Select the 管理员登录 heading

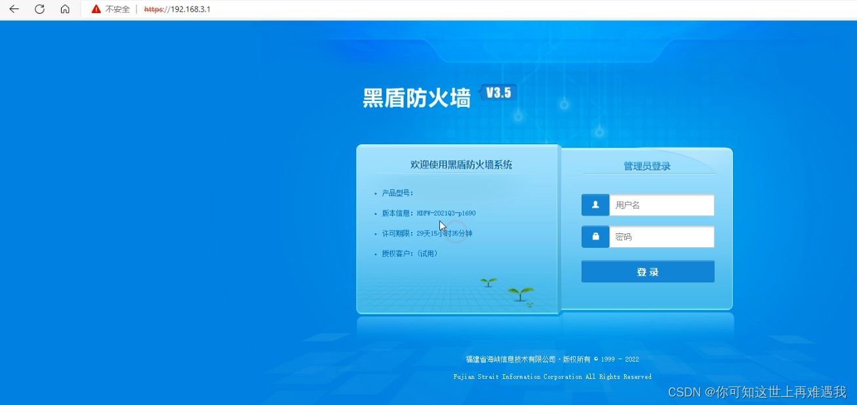click(647, 166)
